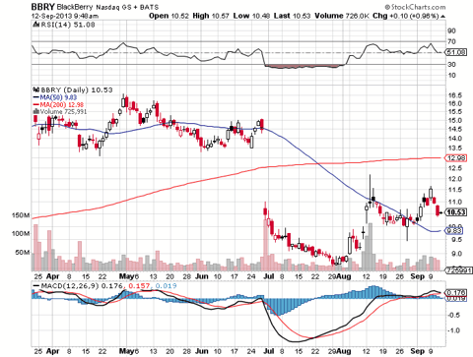Click the 0.176 MACD tag on right axis

[455, 292]
